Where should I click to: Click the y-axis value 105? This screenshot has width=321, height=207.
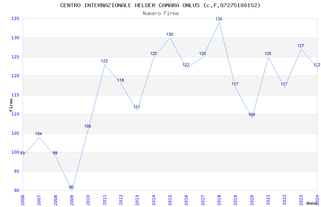click(x=15, y=133)
